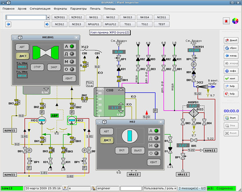Select ДИСТ mode in H02 panel
242x192 pixels.
click(107, 140)
